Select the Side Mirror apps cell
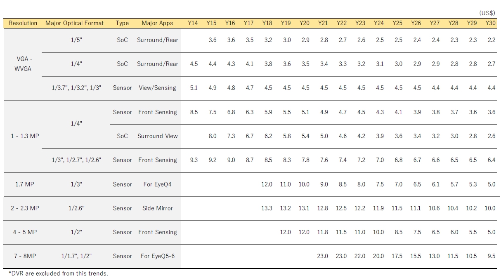The image size is (501, 278). (x=158, y=208)
